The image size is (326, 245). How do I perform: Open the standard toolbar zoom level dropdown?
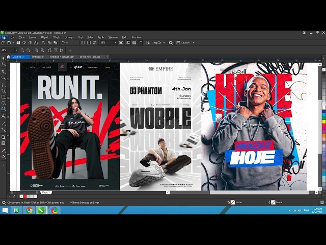(116, 43)
